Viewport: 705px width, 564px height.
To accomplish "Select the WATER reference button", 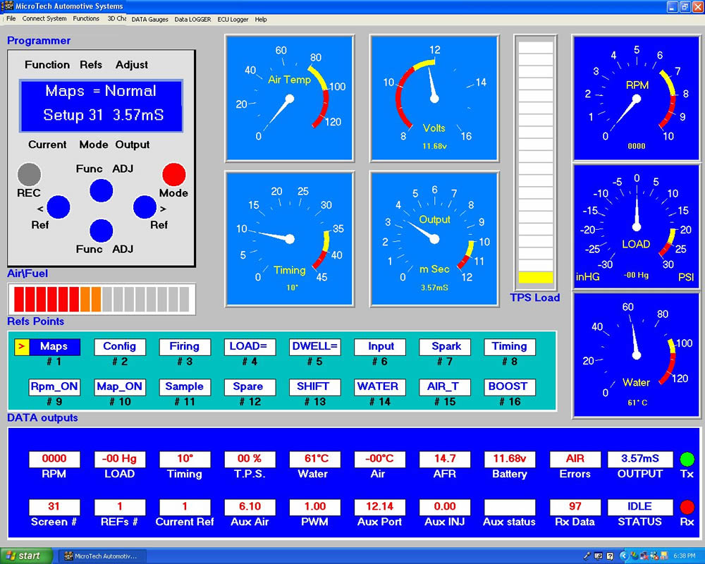I will pos(379,386).
